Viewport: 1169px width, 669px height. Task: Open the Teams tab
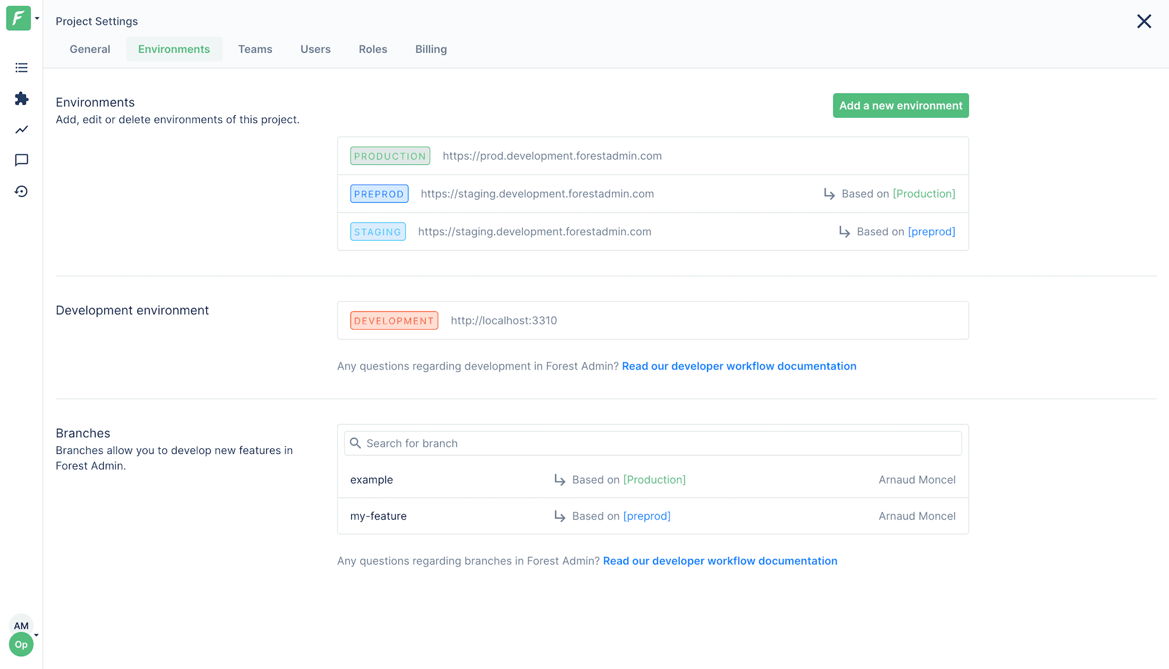255,49
